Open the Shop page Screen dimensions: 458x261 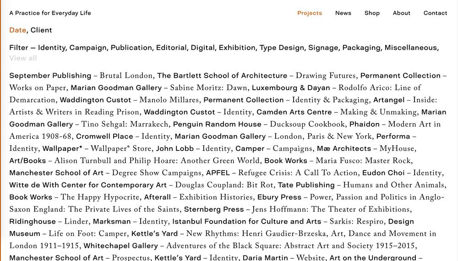(372, 13)
